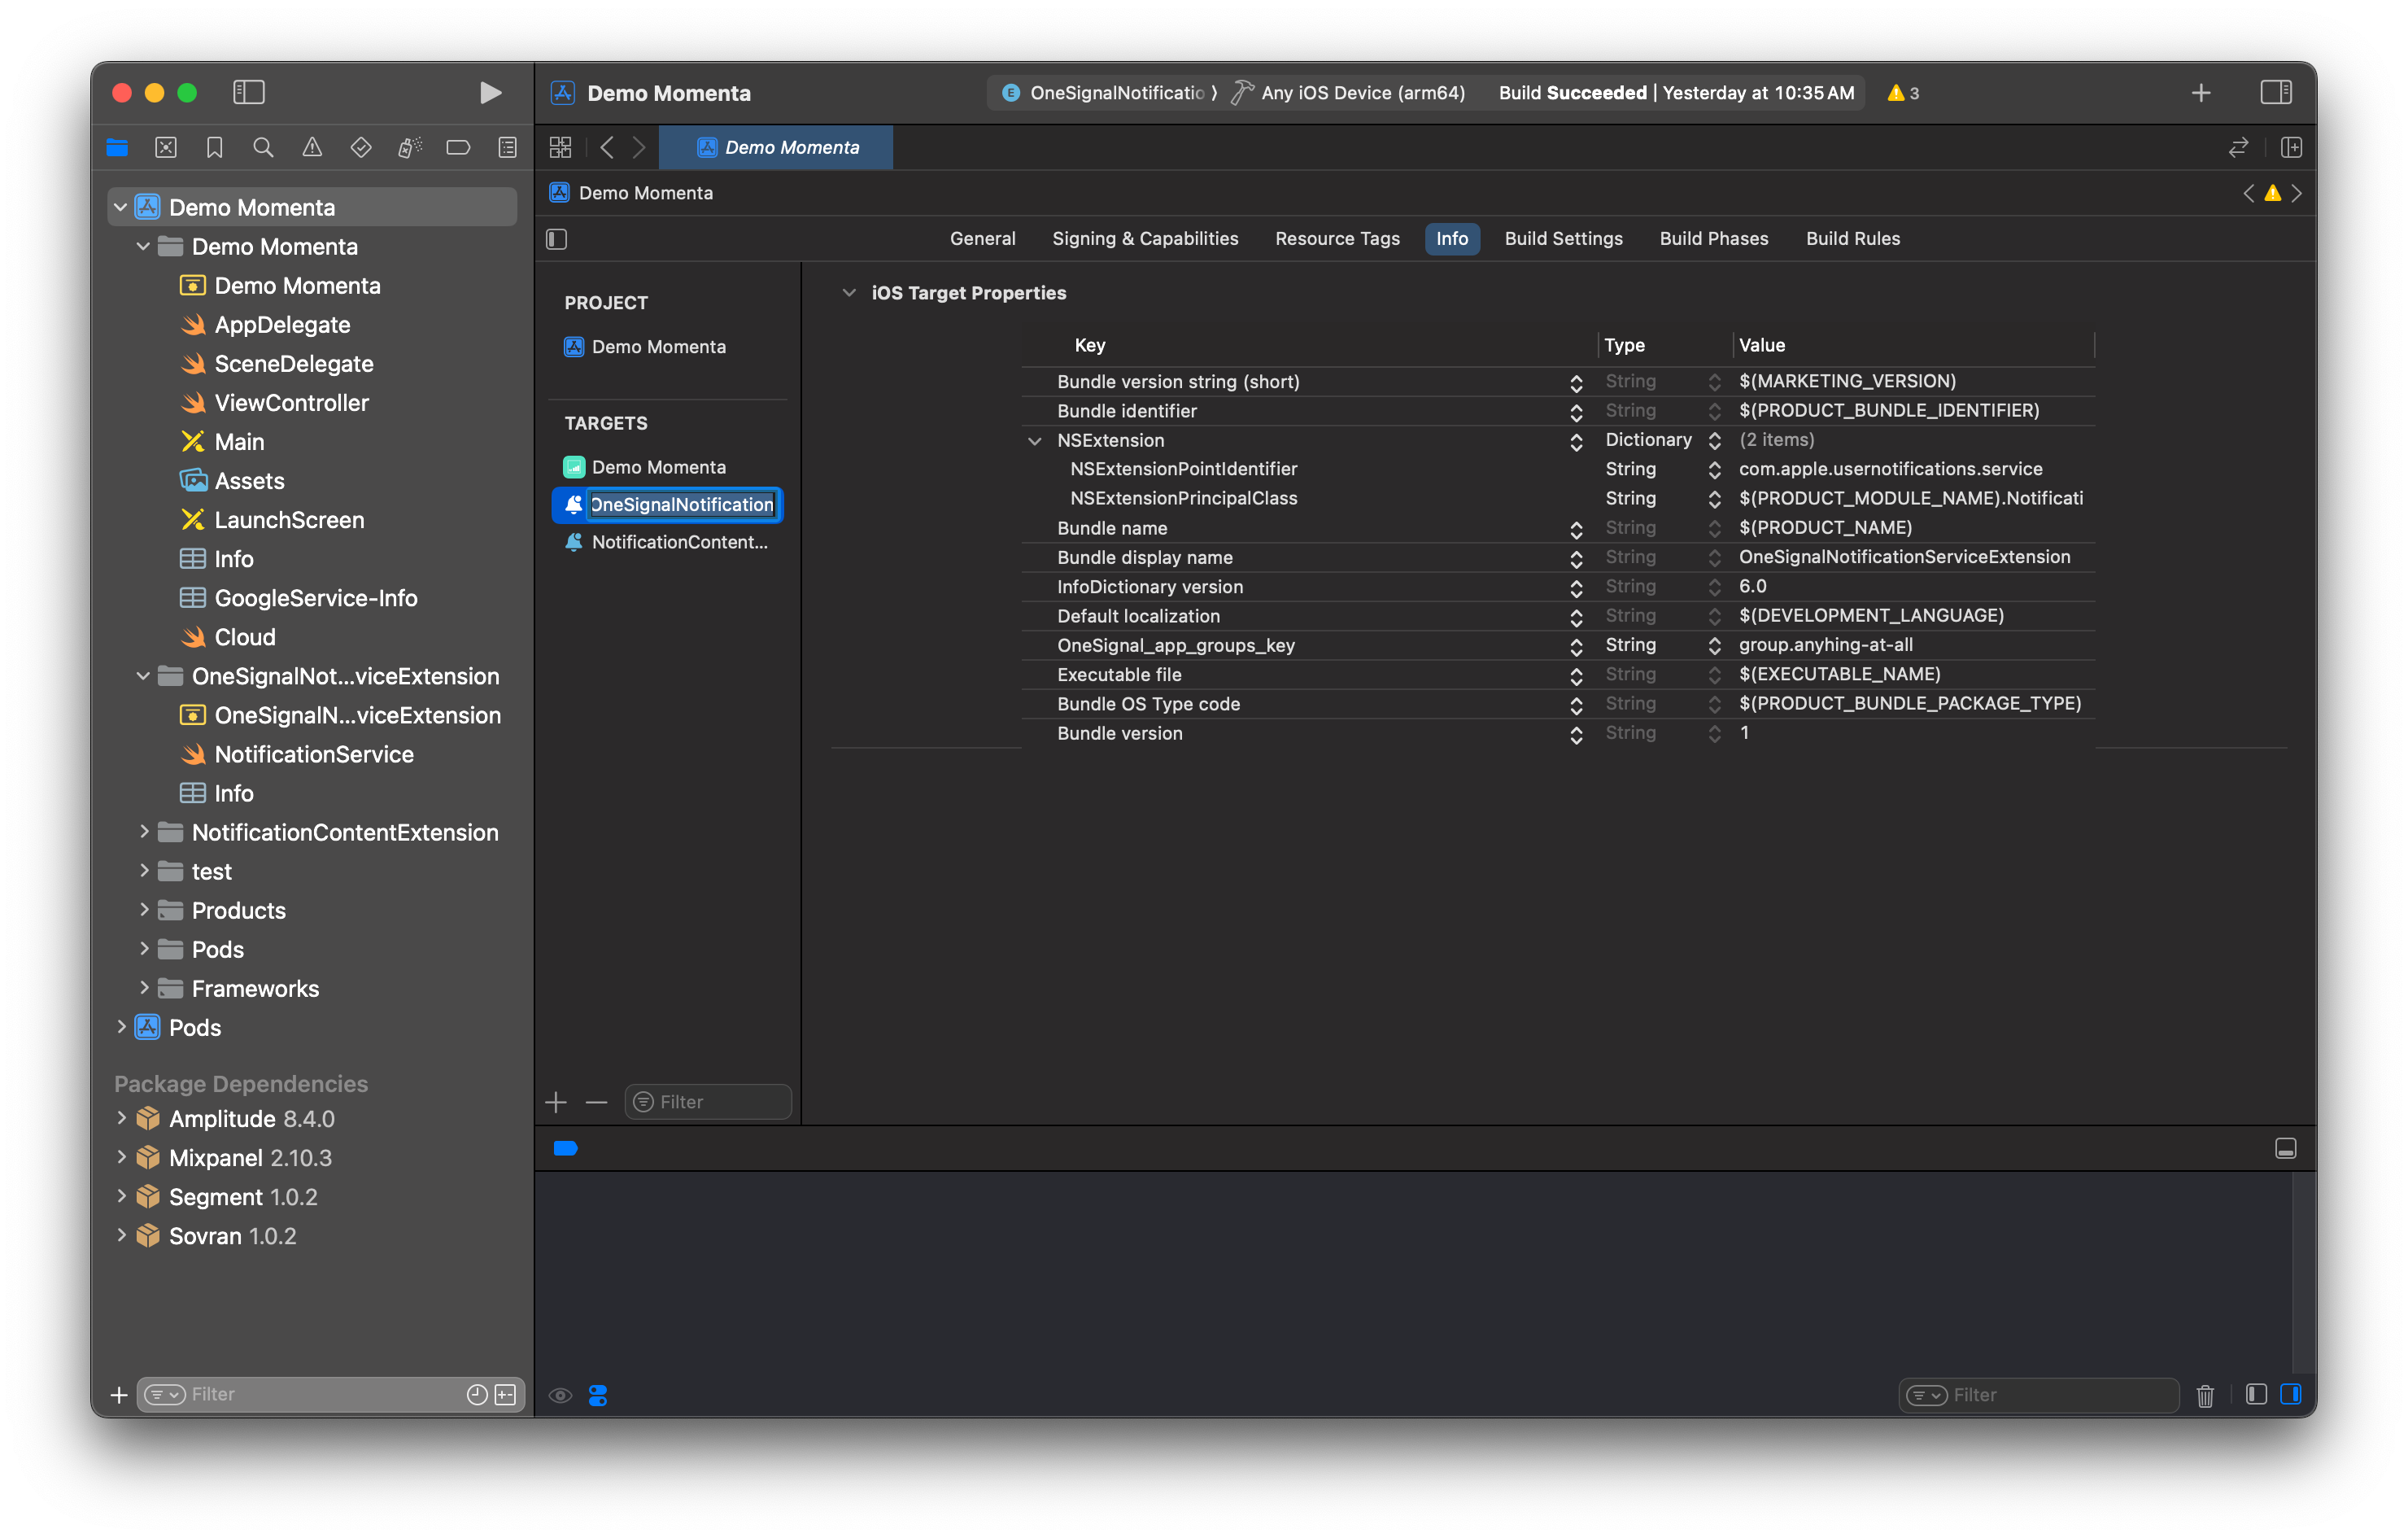
Task: Toggle the breakpoints activation in debug bar
Action: (565, 1148)
